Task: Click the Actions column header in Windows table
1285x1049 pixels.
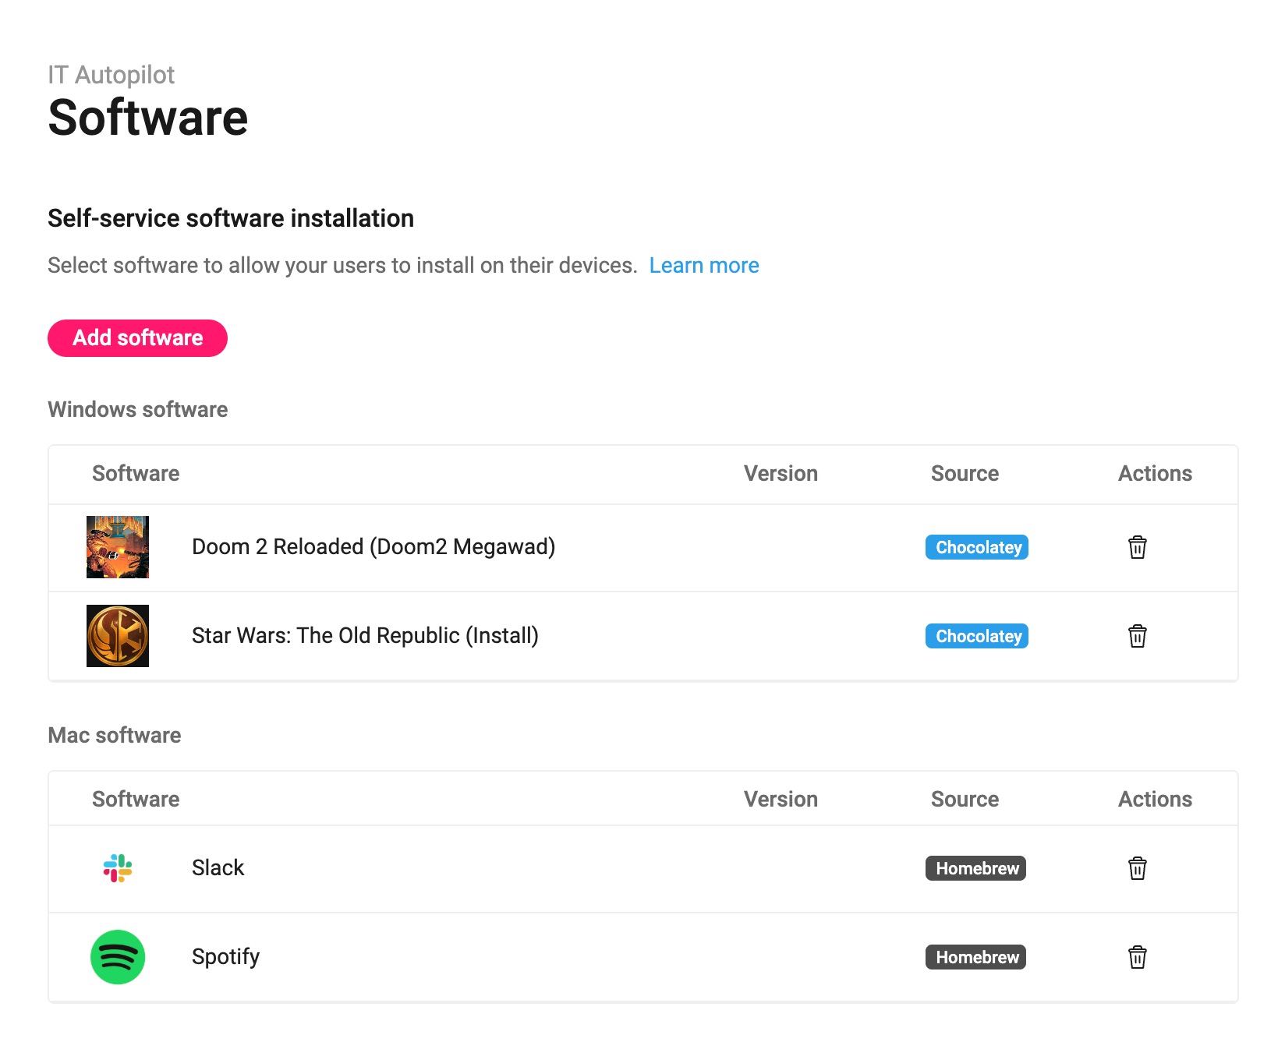Action: 1155,474
